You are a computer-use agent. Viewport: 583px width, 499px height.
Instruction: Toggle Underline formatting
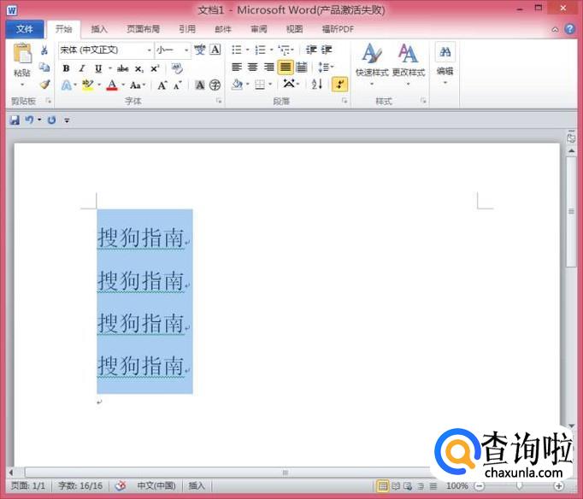[98, 68]
